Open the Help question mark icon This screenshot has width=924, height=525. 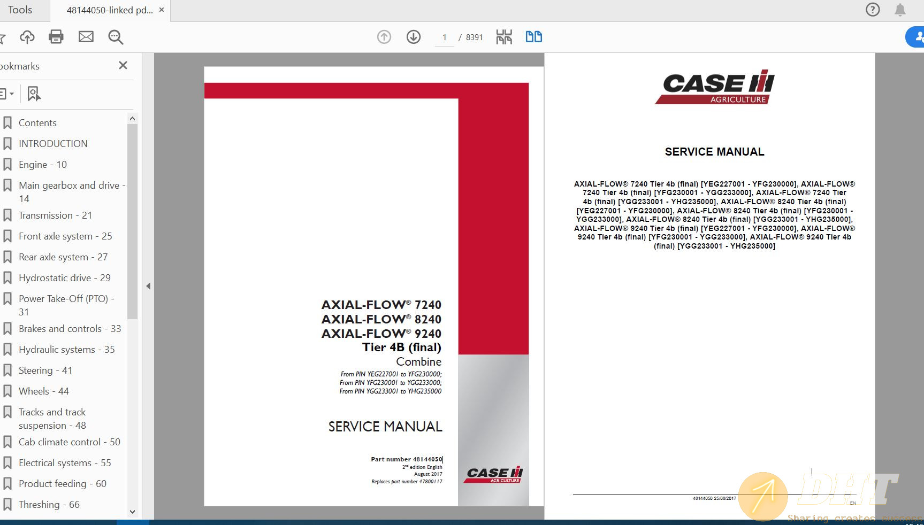pyautogui.click(x=873, y=10)
